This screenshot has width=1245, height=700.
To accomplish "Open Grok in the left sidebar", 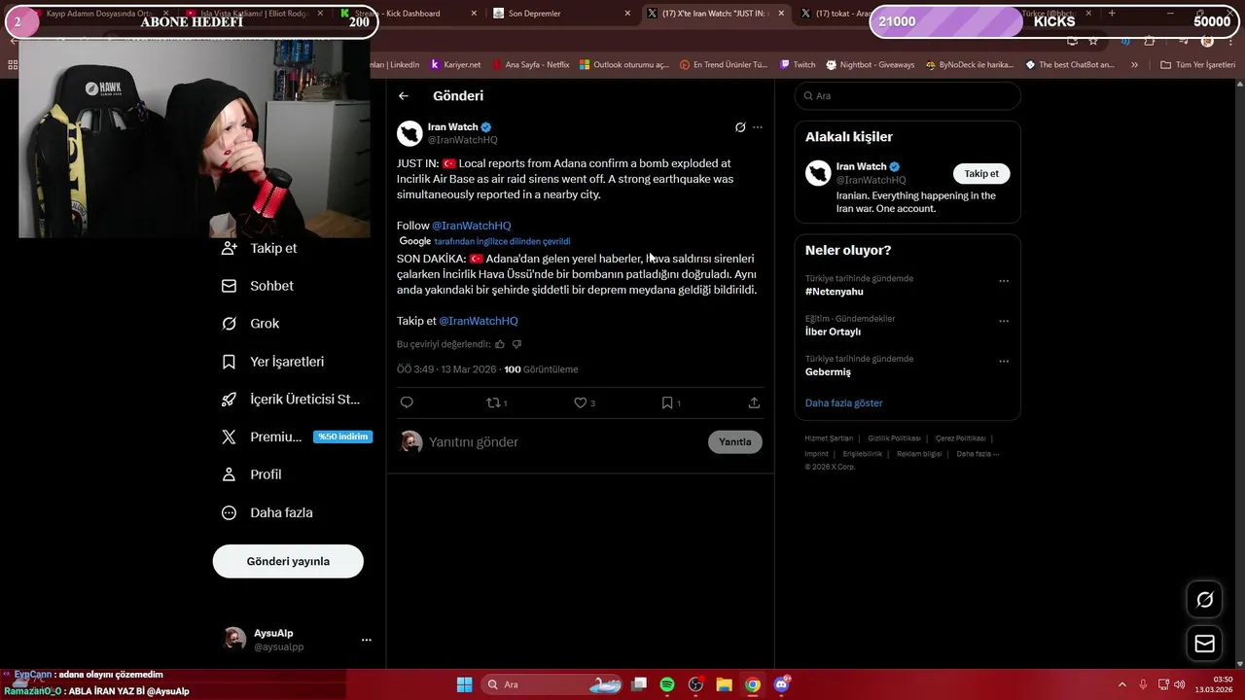I will click(x=251, y=324).
